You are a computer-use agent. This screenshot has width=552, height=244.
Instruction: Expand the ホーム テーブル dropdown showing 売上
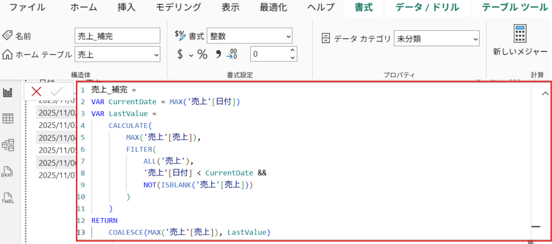pos(156,54)
